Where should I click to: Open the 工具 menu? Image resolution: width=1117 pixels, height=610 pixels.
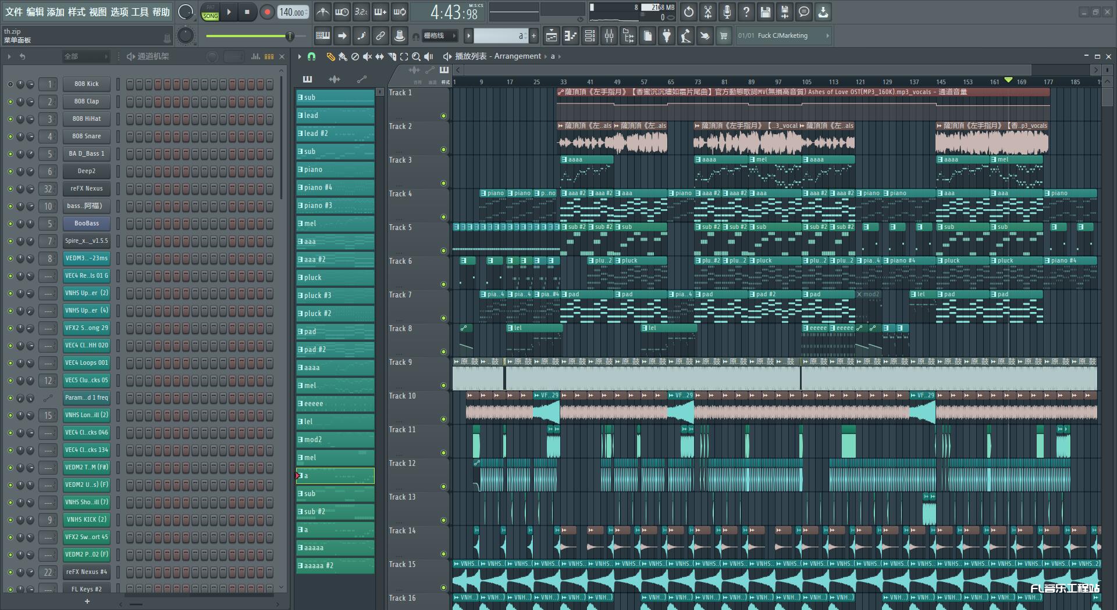click(x=140, y=12)
